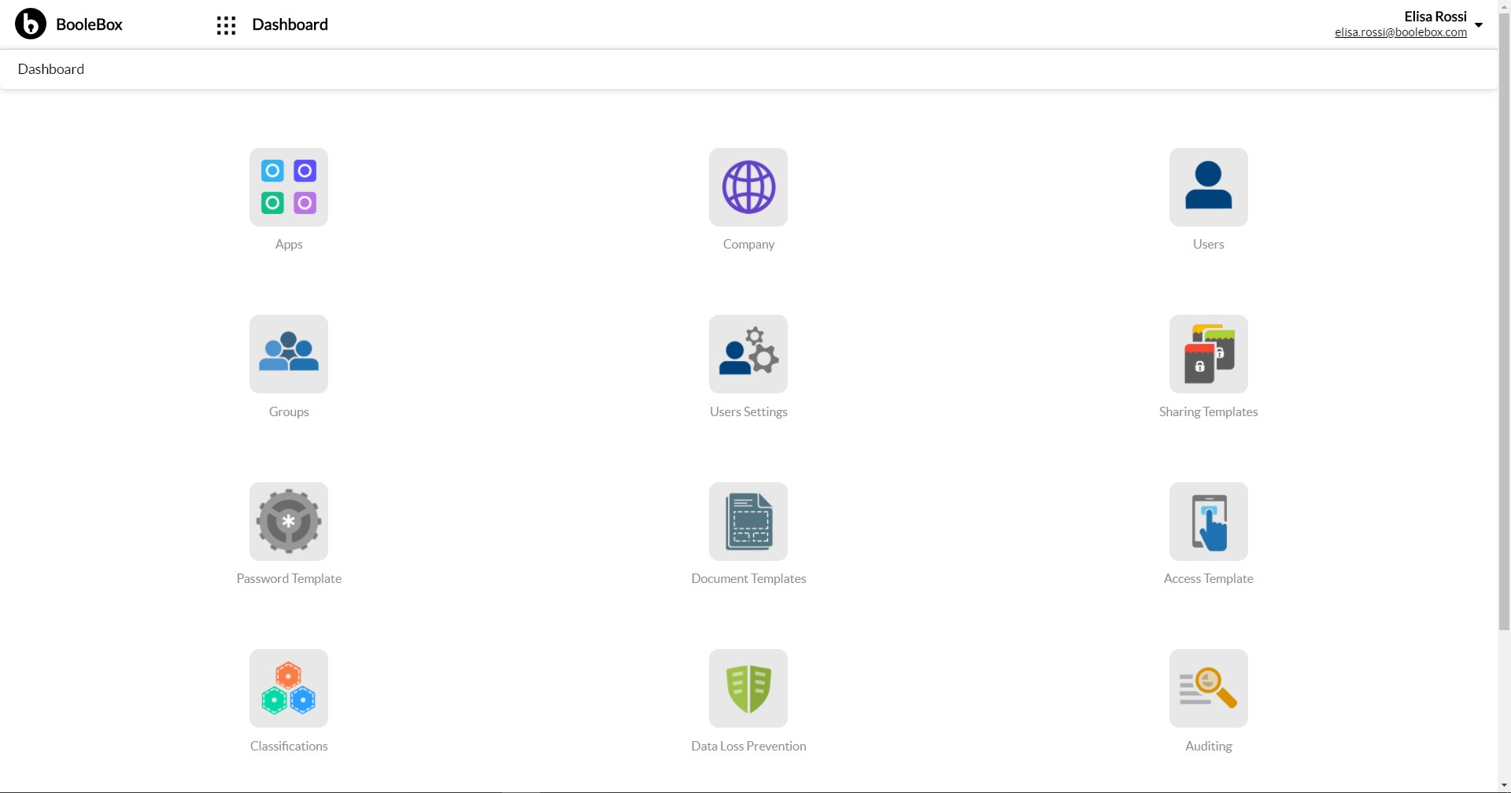The image size is (1511, 793).
Task: Open the Sharing Templates icon
Action: tap(1208, 353)
